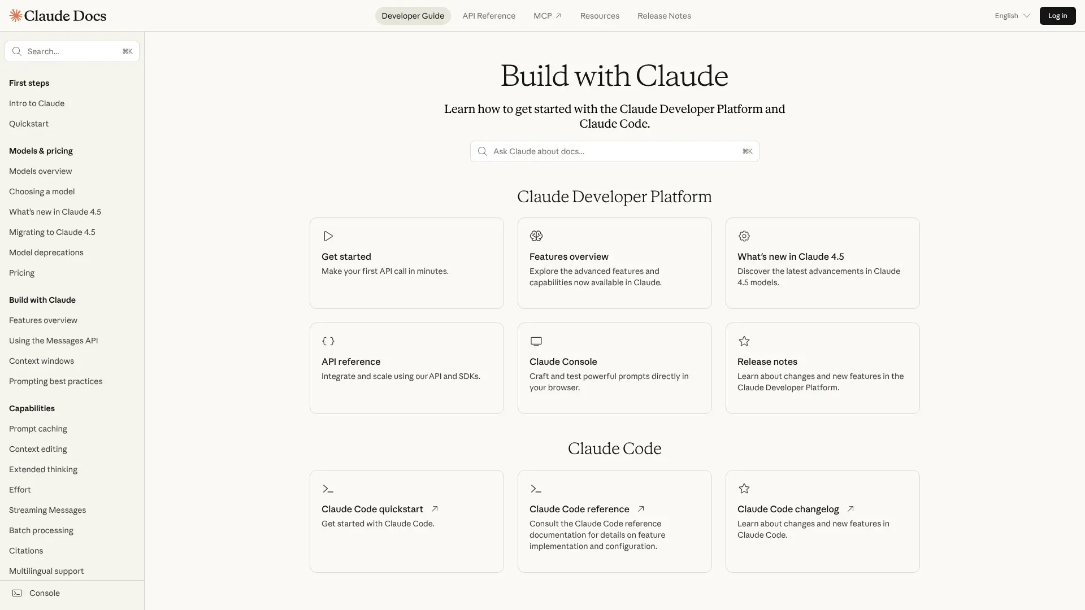1085x610 pixels.
Task: Click 'Get started with Claude Code.' text
Action: (377, 524)
